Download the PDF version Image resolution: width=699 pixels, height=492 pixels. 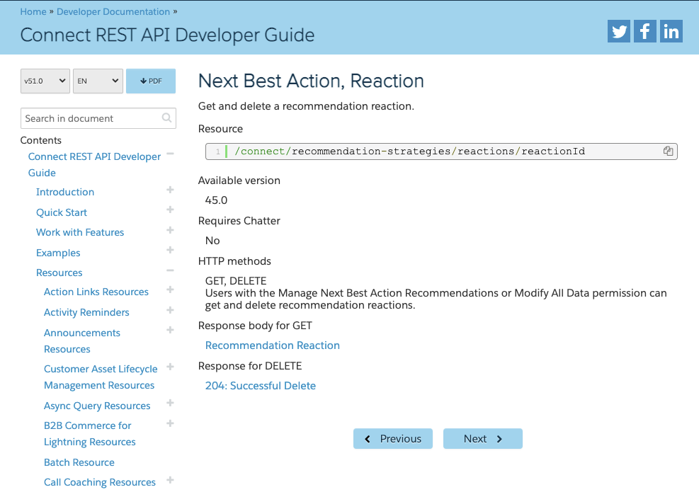[151, 81]
